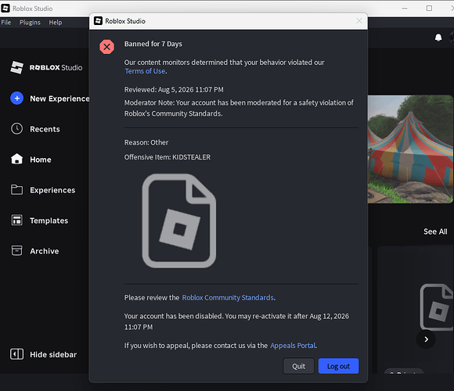Click account disabled re-activate date text
This screenshot has width=454, height=391.
coord(236,321)
